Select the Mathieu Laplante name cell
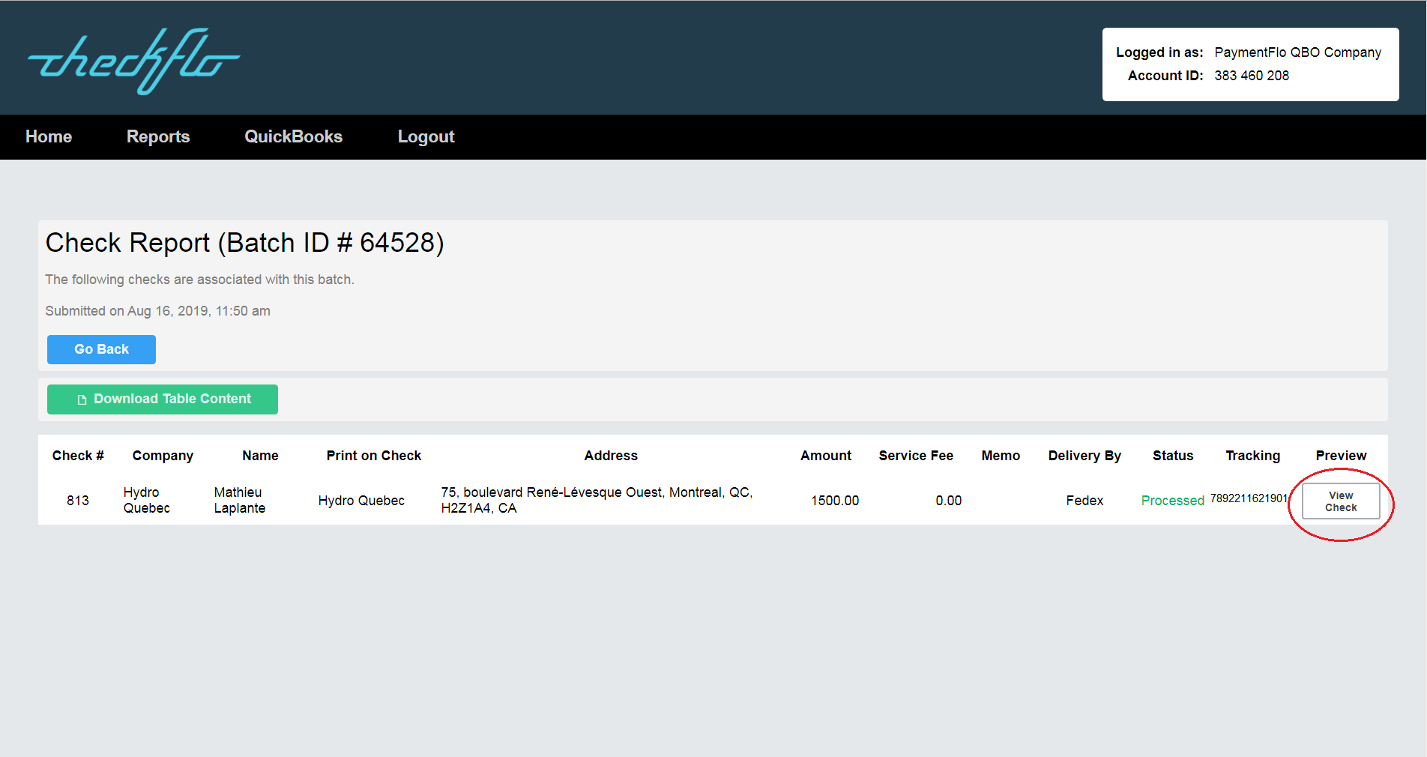Screen dimensions: 1427x757 coord(240,500)
